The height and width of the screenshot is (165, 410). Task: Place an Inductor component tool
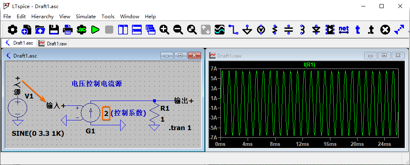tap(302, 30)
